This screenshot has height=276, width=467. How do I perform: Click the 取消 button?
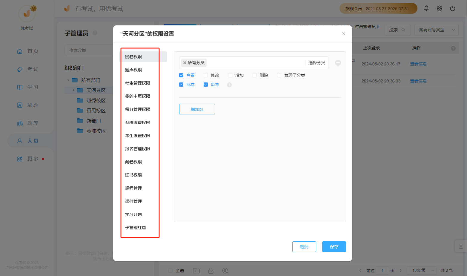tap(304, 247)
